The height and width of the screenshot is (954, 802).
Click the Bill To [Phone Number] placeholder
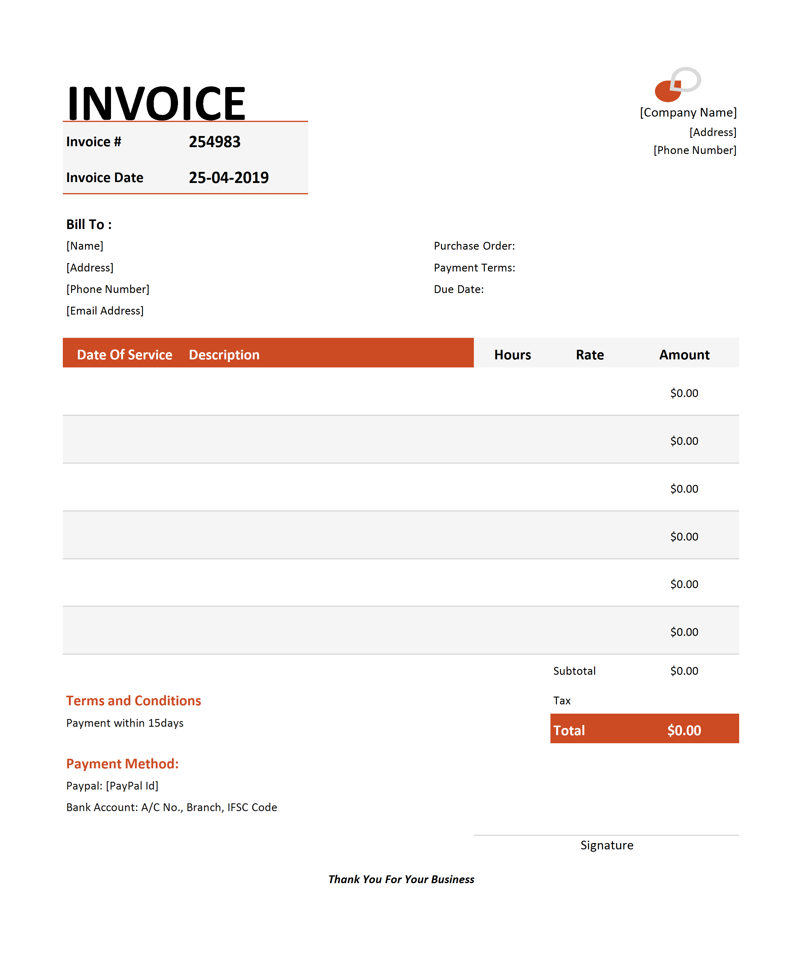click(x=108, y=289)
